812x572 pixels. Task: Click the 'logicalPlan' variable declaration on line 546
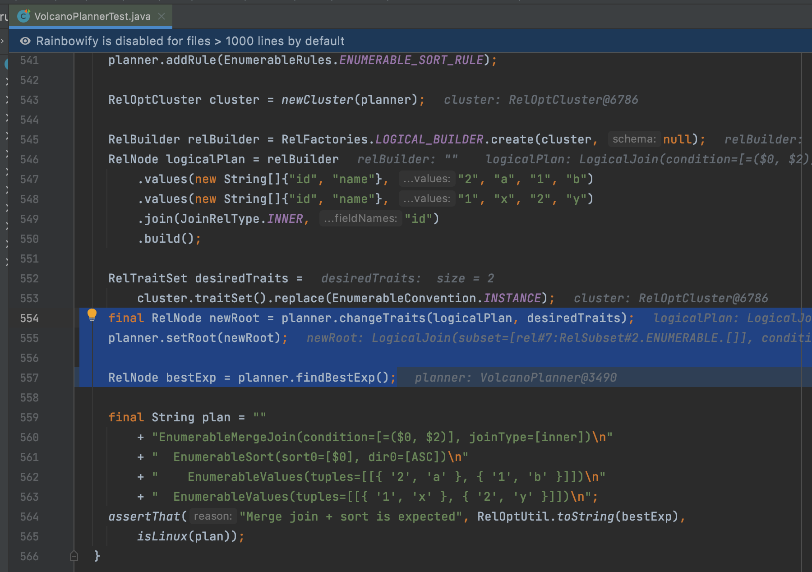click(x=206, y=159)
